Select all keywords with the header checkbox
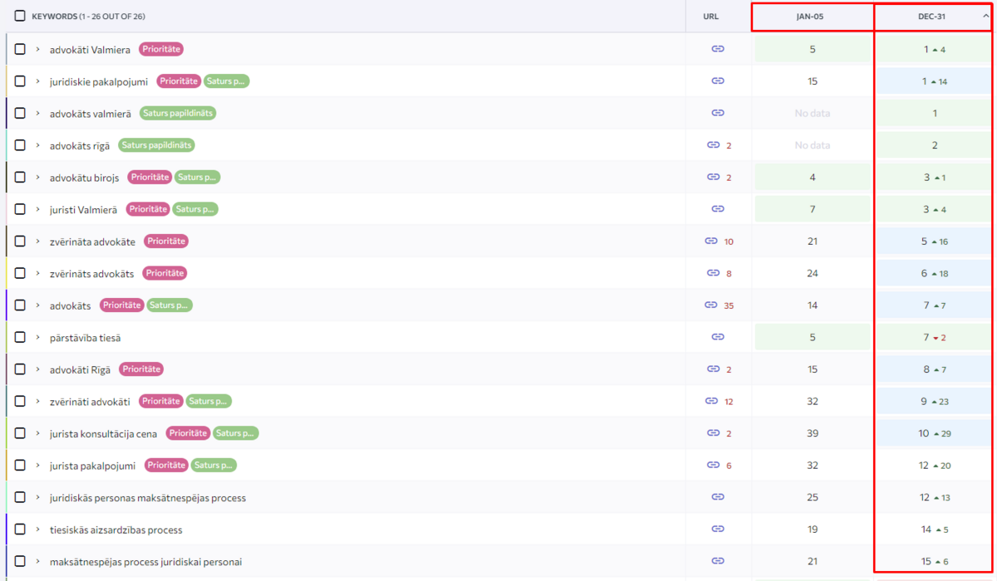Screen dimensions: 997x581 20,16
